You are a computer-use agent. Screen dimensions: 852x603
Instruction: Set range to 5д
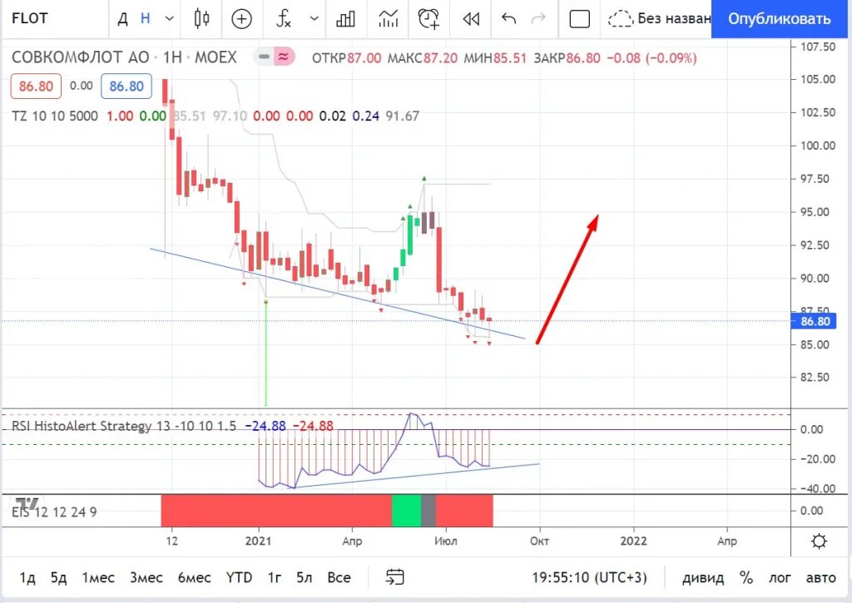pos(59,577)
